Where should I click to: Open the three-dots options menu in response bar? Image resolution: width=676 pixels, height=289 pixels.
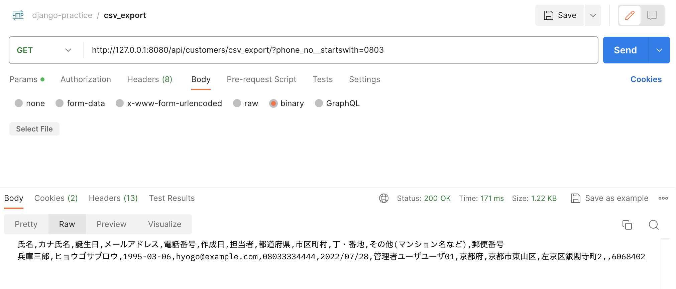pos(663,198)
